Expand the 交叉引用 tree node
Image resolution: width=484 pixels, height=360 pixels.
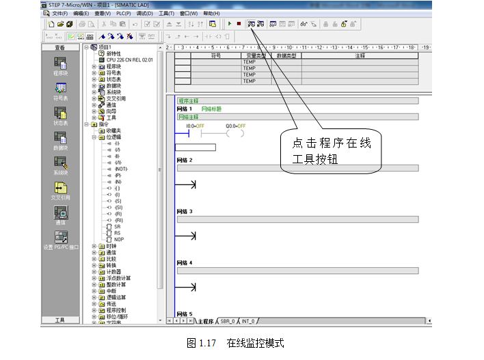click(x=94, y=99)
